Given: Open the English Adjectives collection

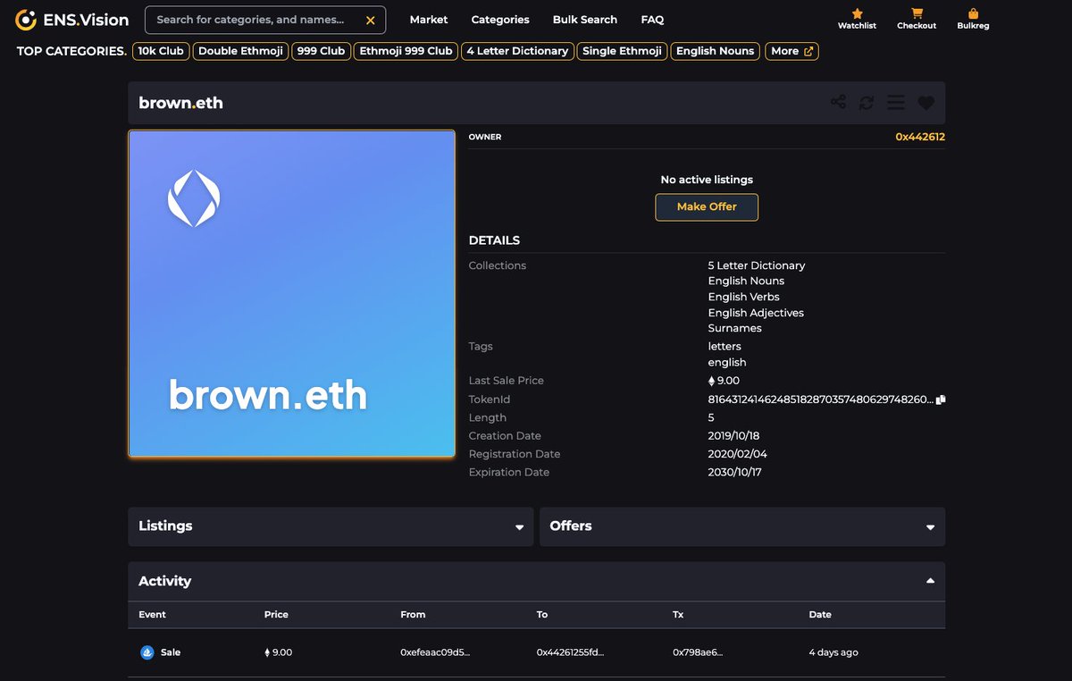Looking at the screenshot, I should coord(756,313).
